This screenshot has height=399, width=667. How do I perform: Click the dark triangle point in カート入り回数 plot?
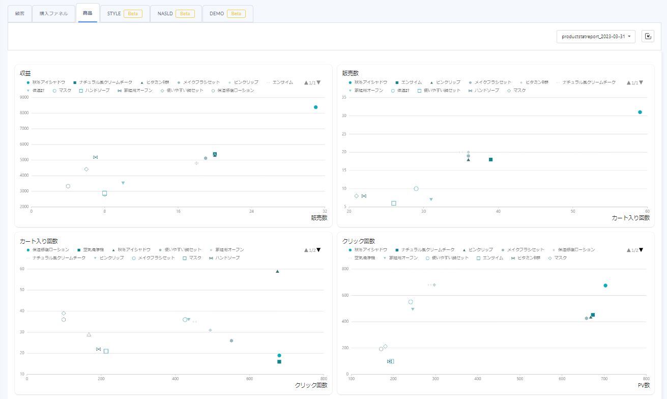click(x=277, y=271)
